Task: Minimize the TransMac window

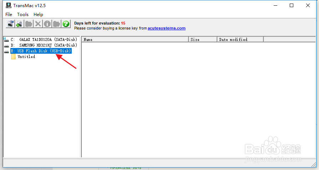Action: (275, 5)
